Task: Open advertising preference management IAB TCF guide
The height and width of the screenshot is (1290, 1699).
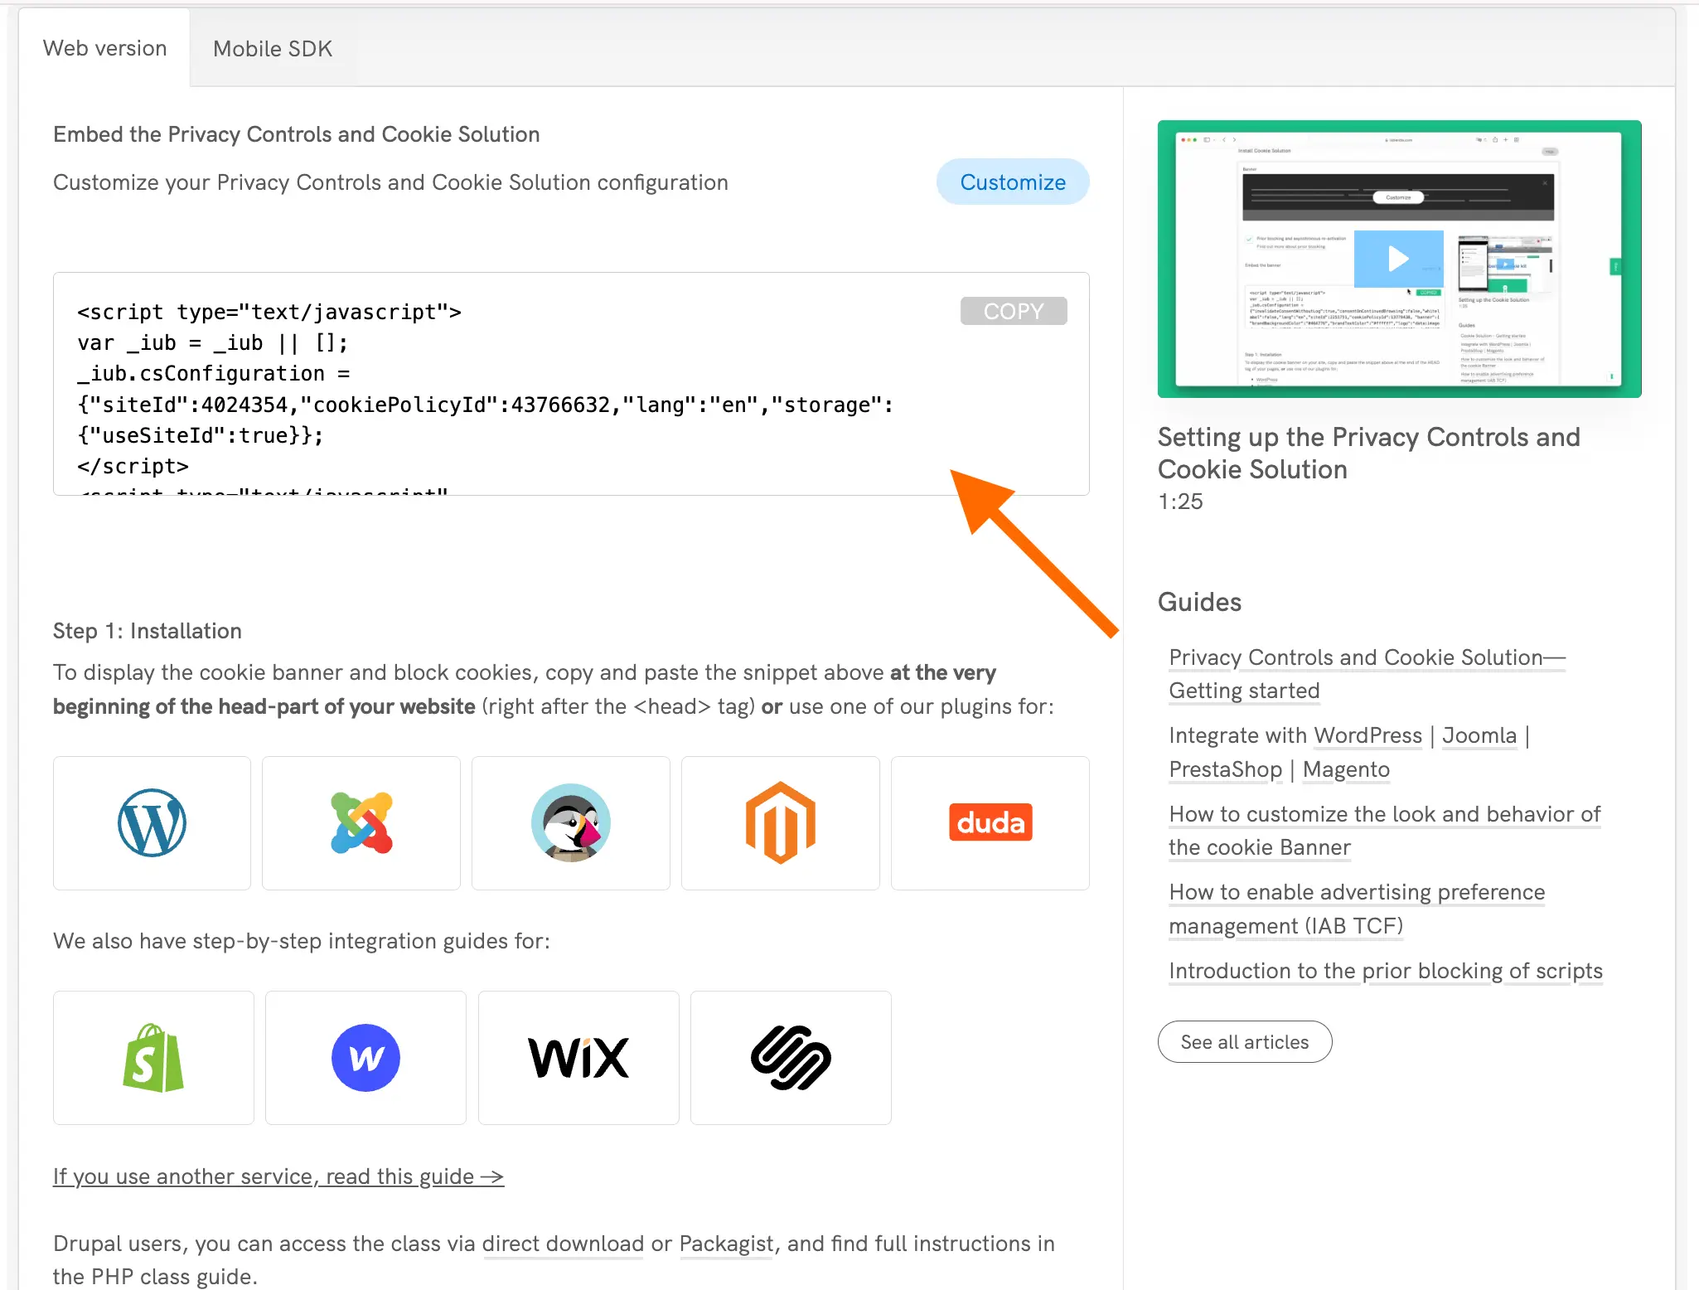Action: tap(1357, 909)
